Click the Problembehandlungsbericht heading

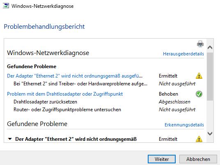click(44, 27)
